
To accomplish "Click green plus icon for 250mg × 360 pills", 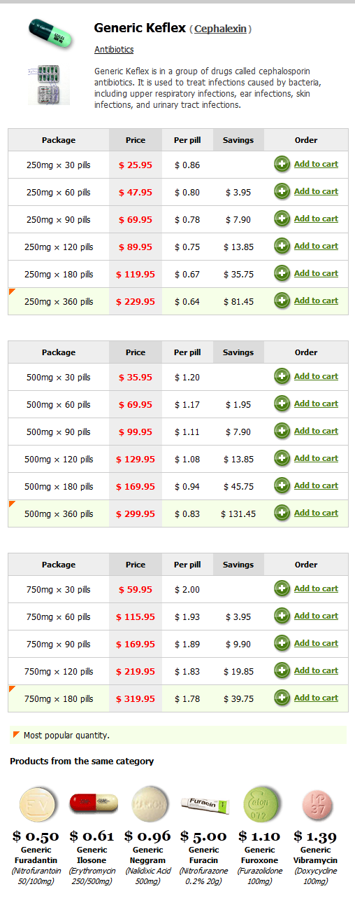I will [282, 301].
